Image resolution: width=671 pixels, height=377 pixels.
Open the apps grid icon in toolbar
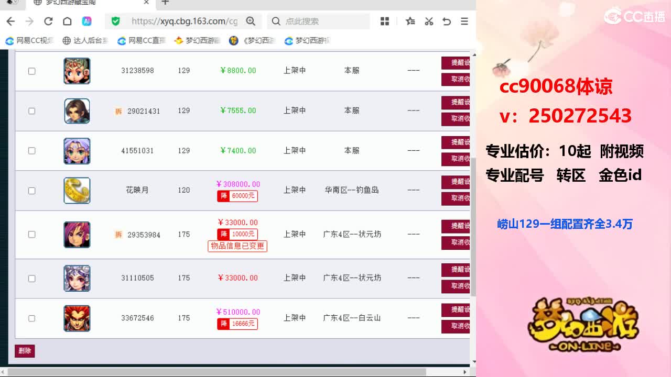[385, 21]
